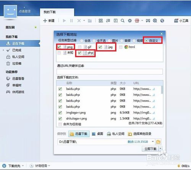191x170 pixels.
Task: Select the 全选 radio option
Action: coord(81,41)
